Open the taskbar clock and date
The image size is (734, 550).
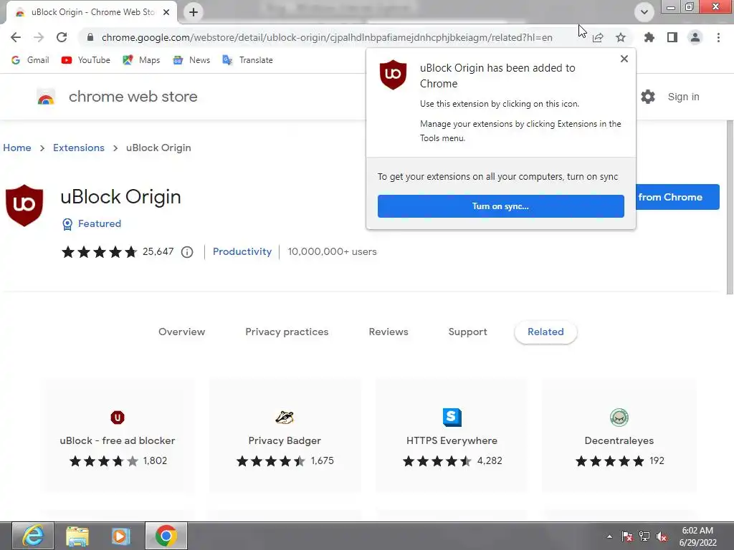(x=697, y=536)
